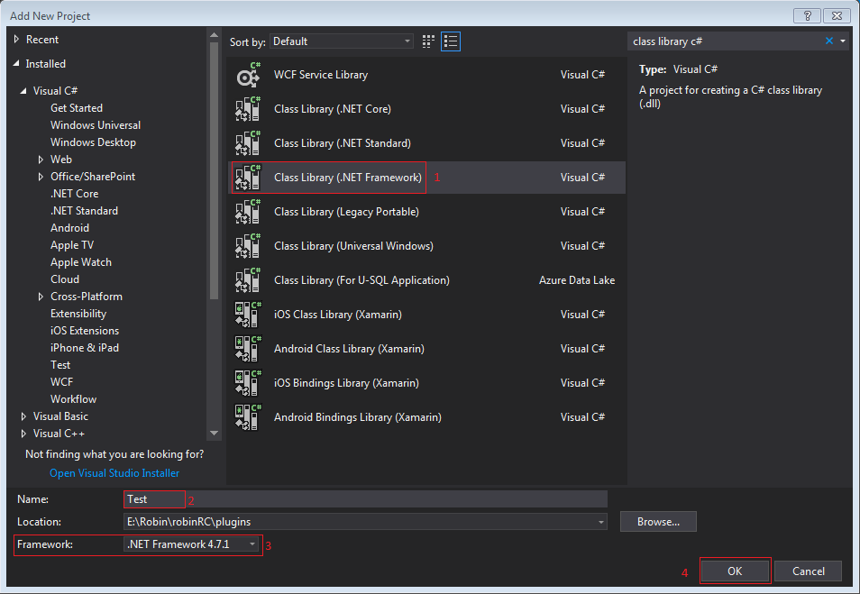Screen dimensions: 860x594
Task: Clear the search box with the X
Action: (x=829, y=41)
